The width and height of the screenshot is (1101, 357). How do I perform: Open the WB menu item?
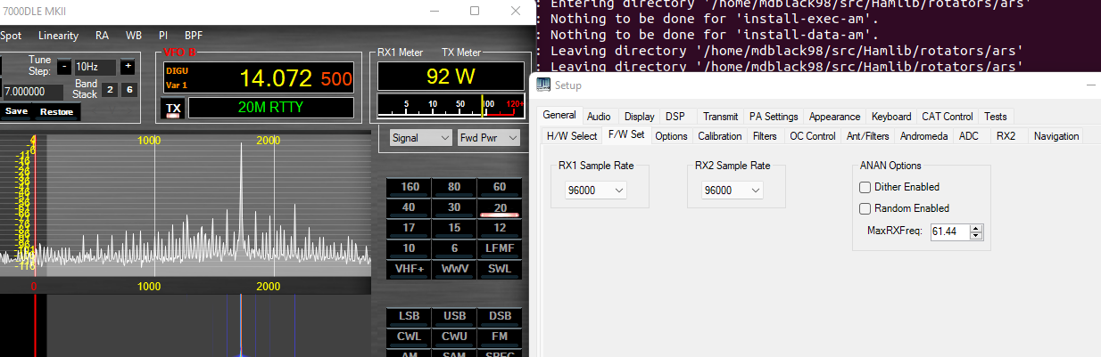pos(134,36)
